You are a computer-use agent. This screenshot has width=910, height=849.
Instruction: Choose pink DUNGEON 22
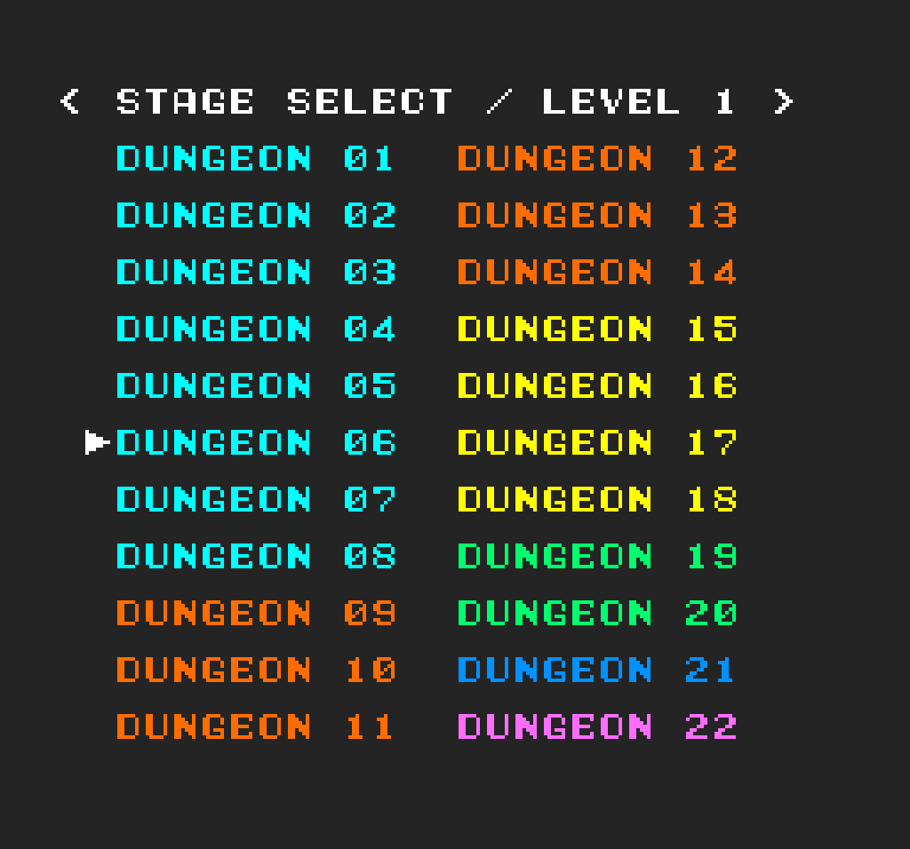click(597, 726)
